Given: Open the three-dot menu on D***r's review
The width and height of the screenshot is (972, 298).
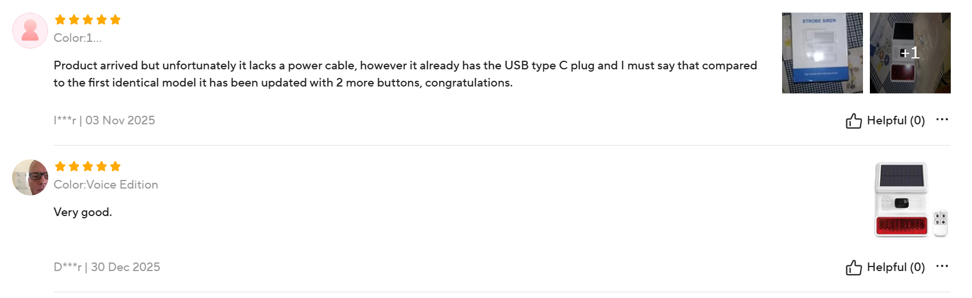Looking at the screenshot, I should (942, 266).
